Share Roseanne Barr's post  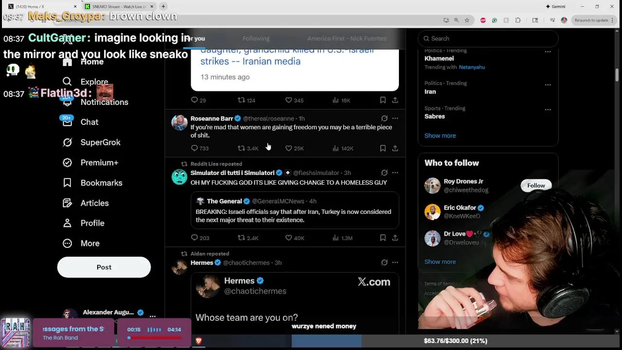(395, 148)
